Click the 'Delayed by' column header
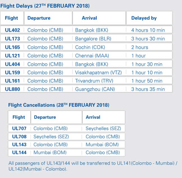 [x=144, y=18]
